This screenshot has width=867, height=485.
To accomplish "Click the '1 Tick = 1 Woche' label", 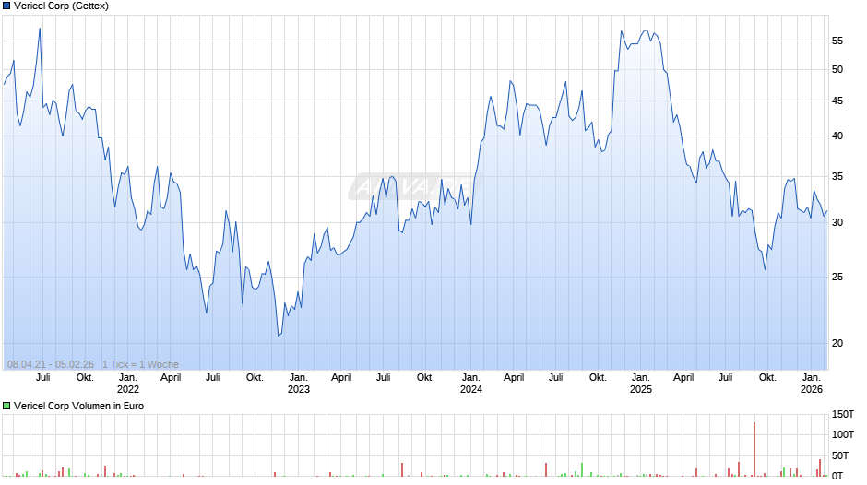I will click(140, 364).
